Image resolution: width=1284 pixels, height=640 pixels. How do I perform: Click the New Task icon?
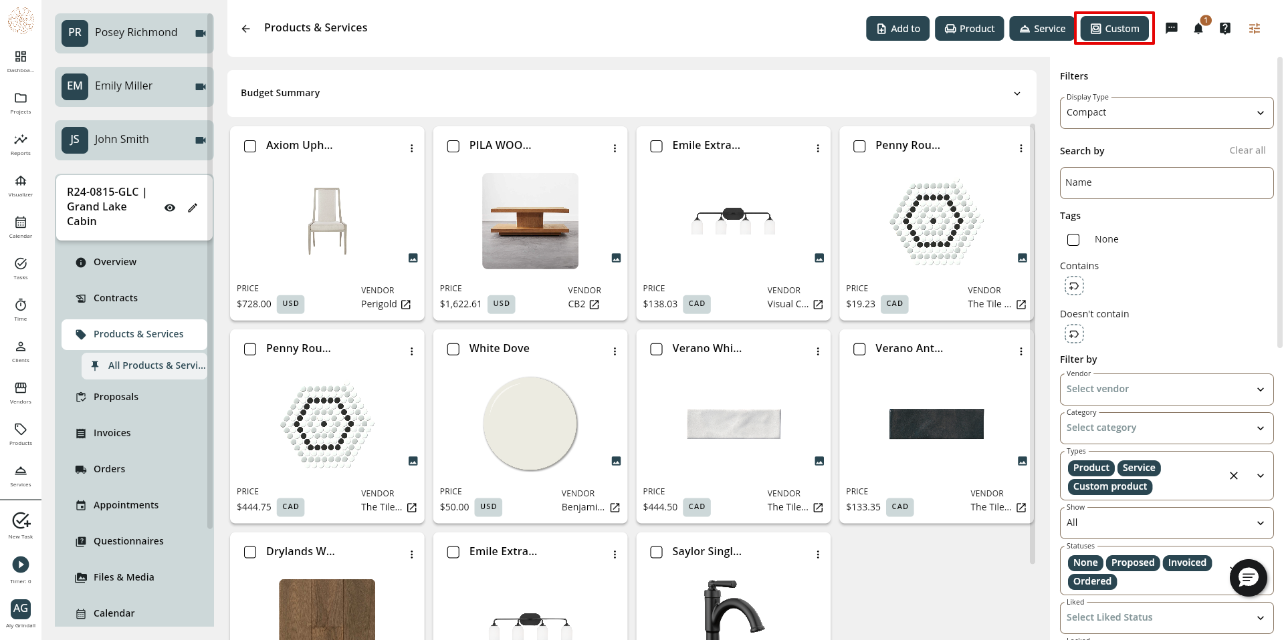pos(21,520)
